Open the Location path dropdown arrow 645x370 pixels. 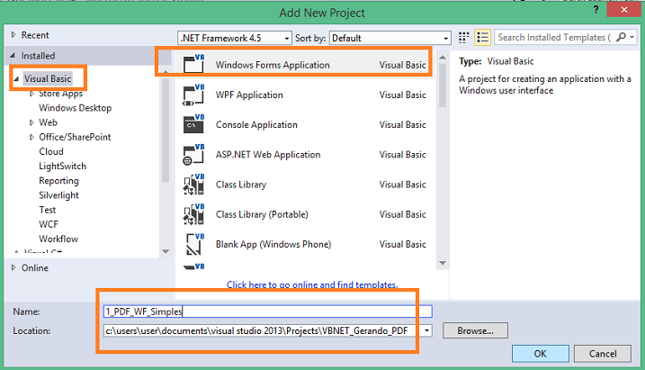tap(426, 330)
